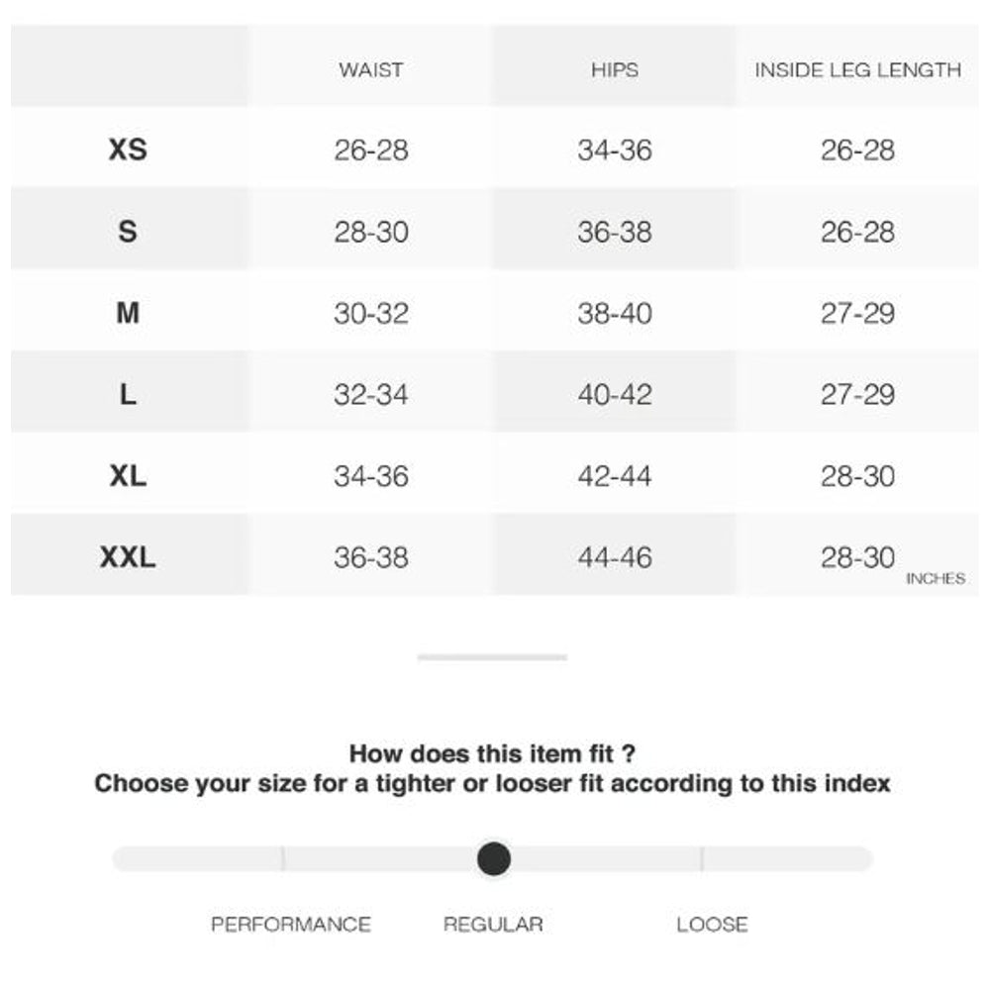Click the WAIST column header
This screenshot has width=990, height=990.
coord(371,70)
